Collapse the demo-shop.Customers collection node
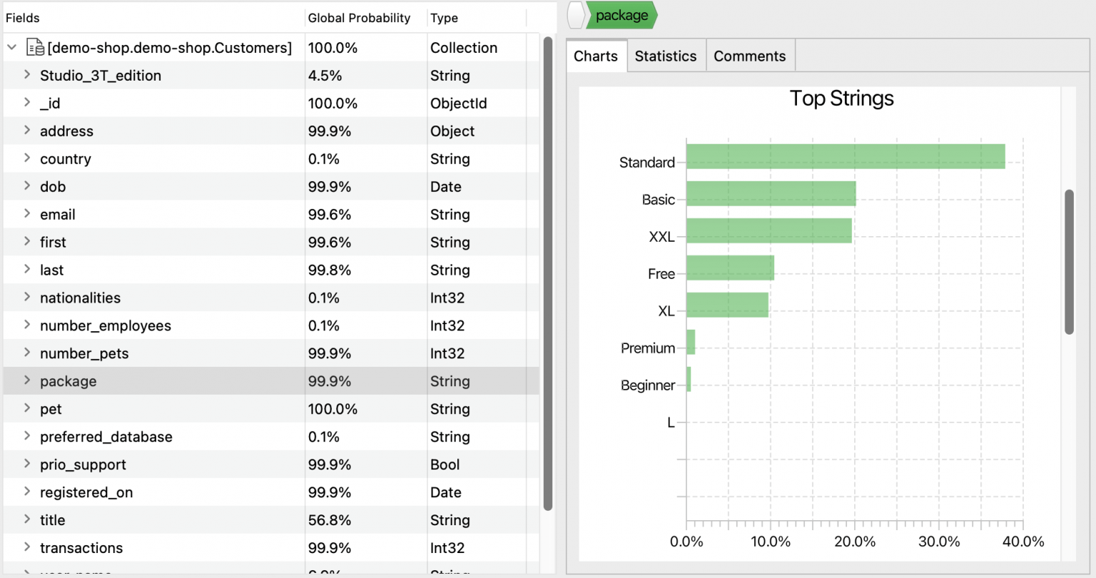 (11, 46)
